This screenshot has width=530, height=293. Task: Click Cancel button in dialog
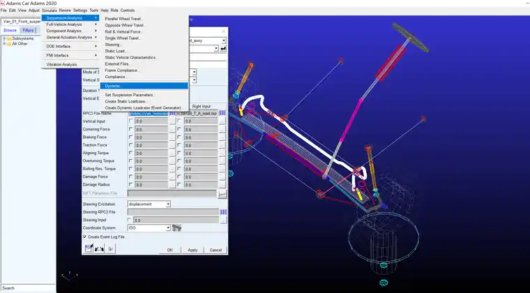215,250
